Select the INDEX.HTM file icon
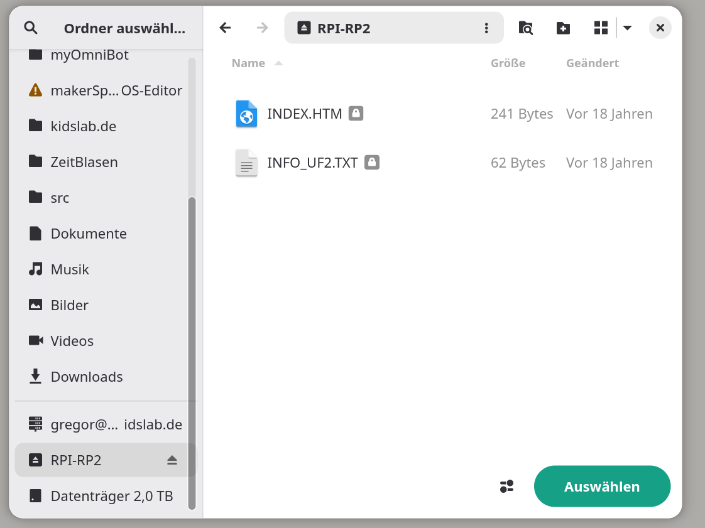This screenshot has width=705, height=528. point(246,114)
